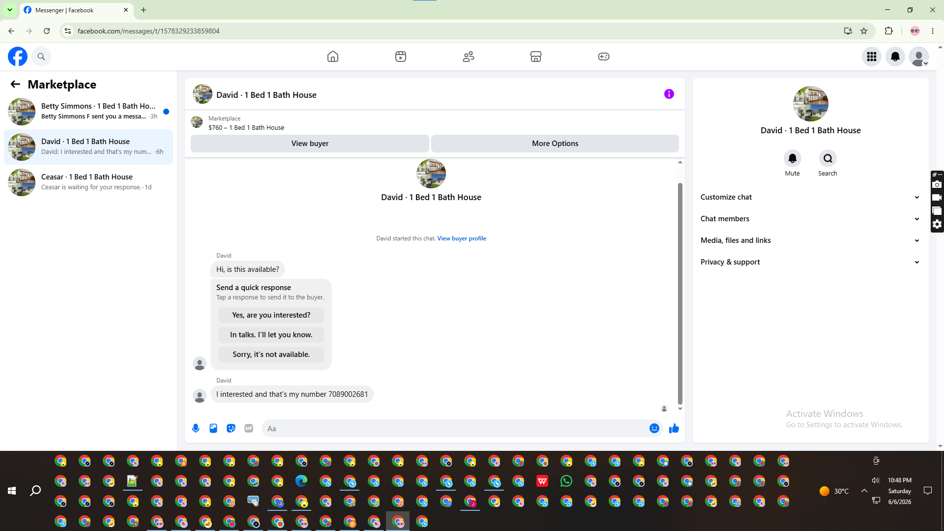Image resolution: width=944 pixels, height=531 pixels.
Task: Send quick reply 'In talks. I'll let you know.'
Action: (x=271, y=335)
